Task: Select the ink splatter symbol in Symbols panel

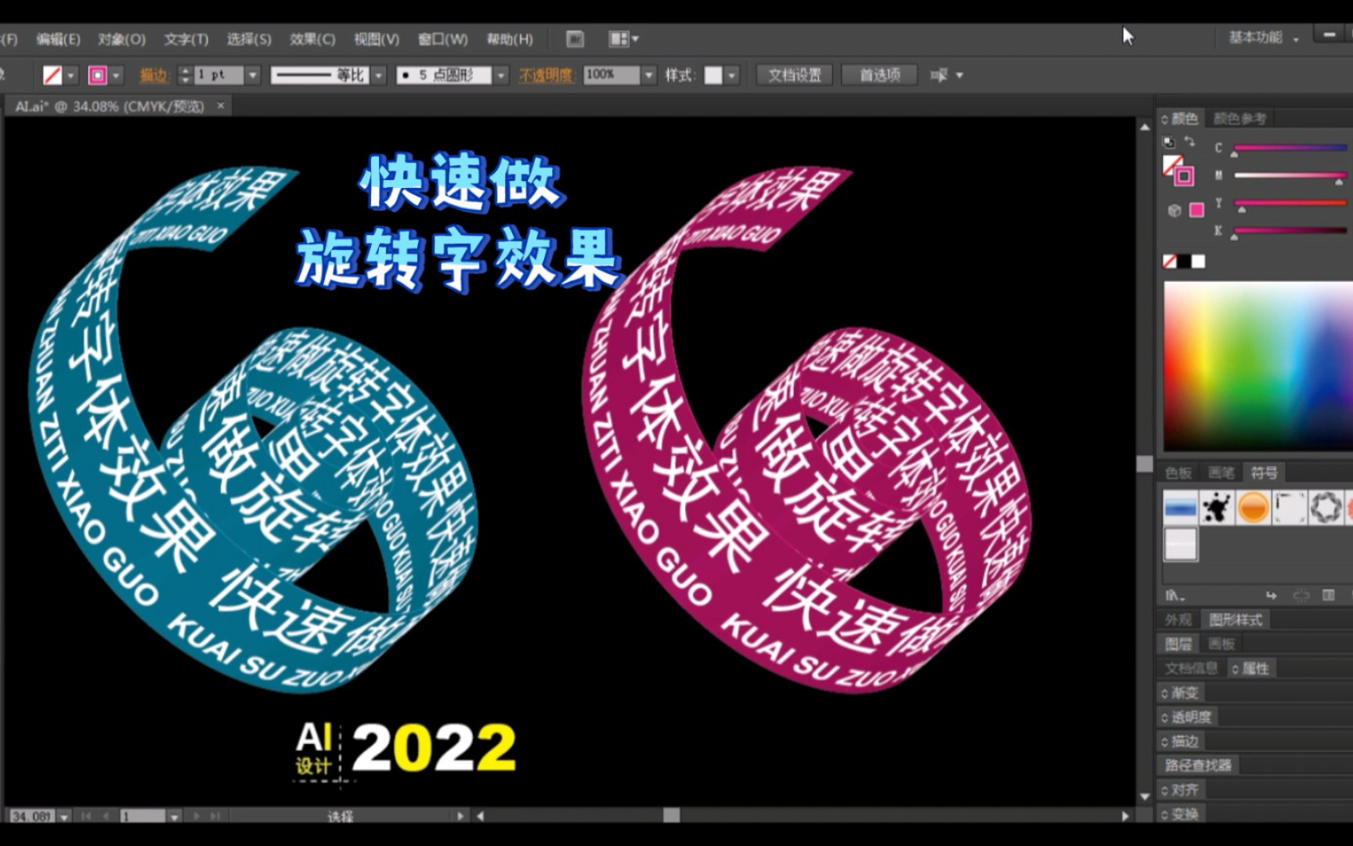Action: click(x=1216, y=508)
